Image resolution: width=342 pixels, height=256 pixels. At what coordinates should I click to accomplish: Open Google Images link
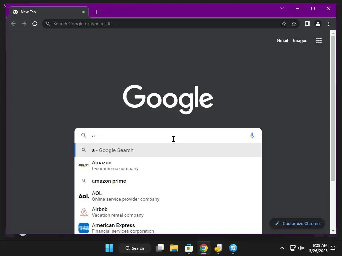[x=300, y=40]
